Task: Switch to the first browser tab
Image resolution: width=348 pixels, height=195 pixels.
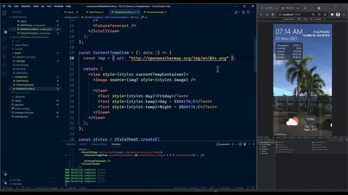Action: 269,8
